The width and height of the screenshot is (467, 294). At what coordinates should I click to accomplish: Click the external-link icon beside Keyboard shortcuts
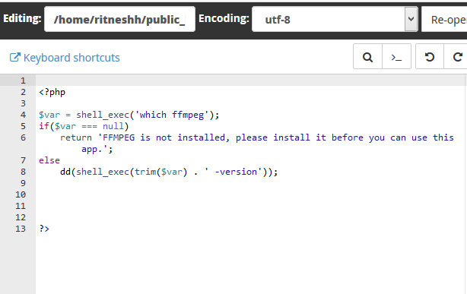(15, 58)
